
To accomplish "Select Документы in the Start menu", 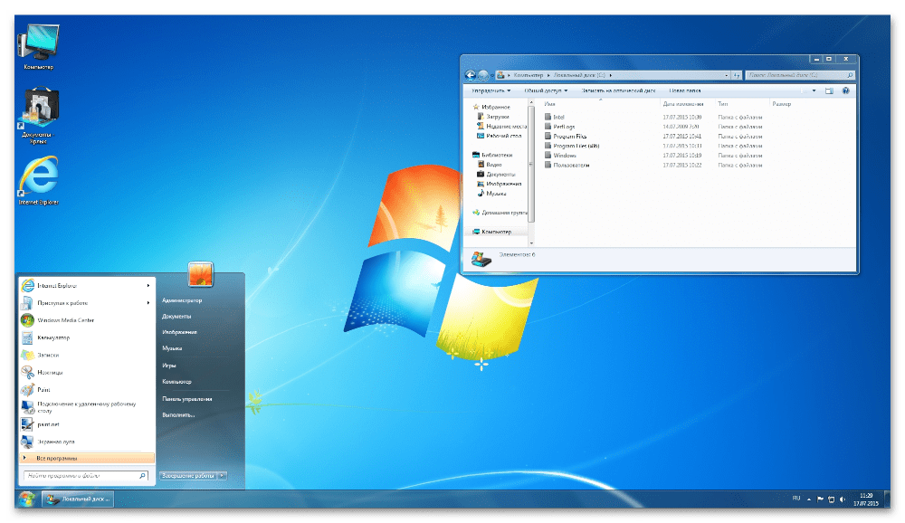I will (x=176, y=316).
